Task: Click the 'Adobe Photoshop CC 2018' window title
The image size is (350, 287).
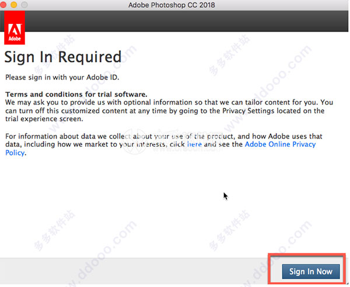Action: tap(171, 5)
